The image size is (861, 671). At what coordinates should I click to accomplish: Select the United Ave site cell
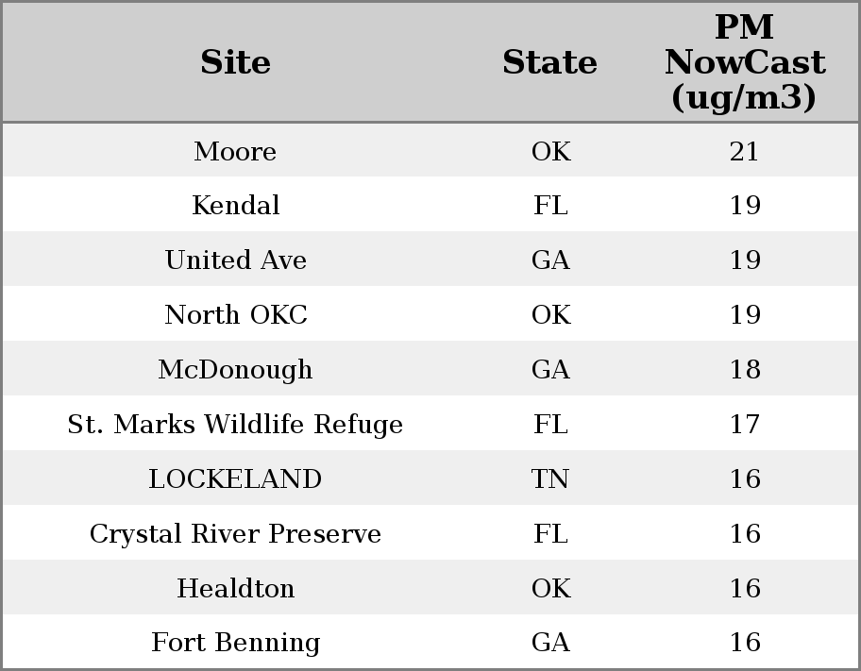235,260
